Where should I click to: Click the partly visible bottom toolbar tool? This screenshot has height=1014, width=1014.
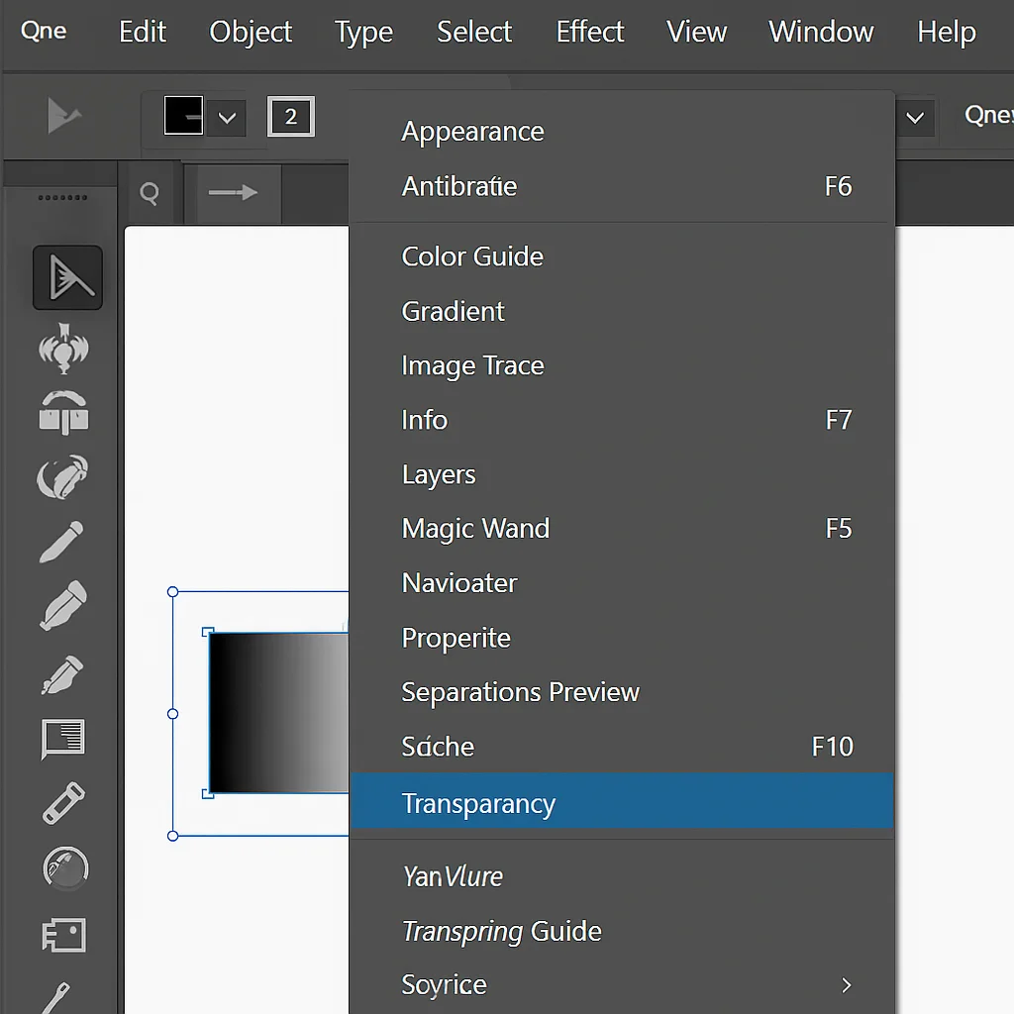pos(56,998)
